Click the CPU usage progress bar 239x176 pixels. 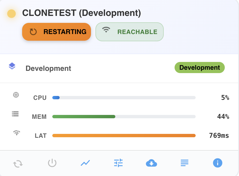[124, 98]
